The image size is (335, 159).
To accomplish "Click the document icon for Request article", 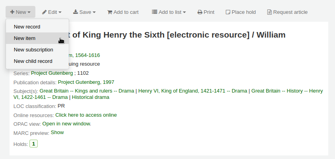I will tap(269, 12).
